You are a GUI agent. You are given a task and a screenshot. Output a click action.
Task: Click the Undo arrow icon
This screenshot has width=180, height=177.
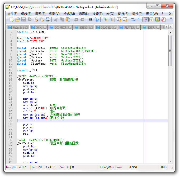coord(76,19)
